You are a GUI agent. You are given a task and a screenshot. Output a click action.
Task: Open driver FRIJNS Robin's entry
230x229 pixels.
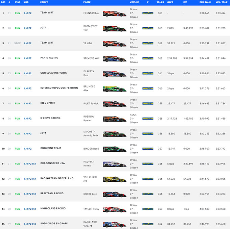pos(91,13)
